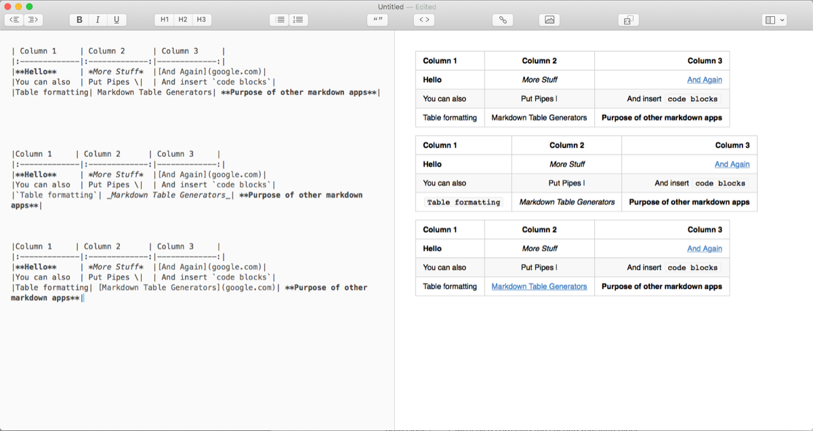Image resolution: width=813 pixels, height=431 pixels.
Task: Toggle underline formatting
Action: pos(117,20)
